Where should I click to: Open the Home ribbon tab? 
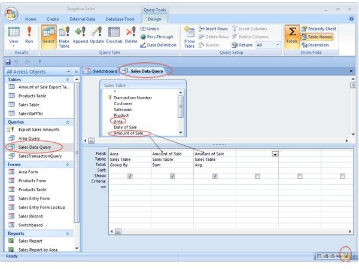31,19
